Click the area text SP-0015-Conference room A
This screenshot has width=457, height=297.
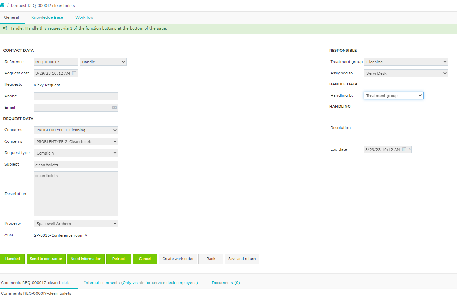point(61,235)
